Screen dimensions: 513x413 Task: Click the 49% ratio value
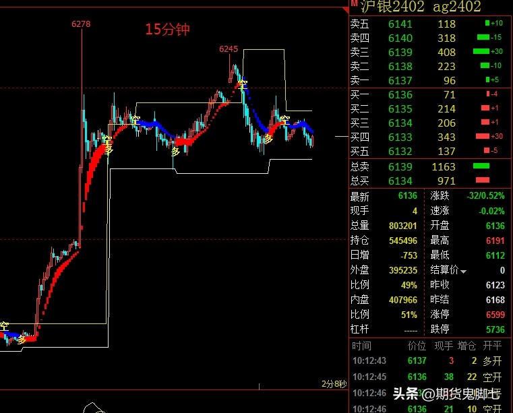point(409,285)
